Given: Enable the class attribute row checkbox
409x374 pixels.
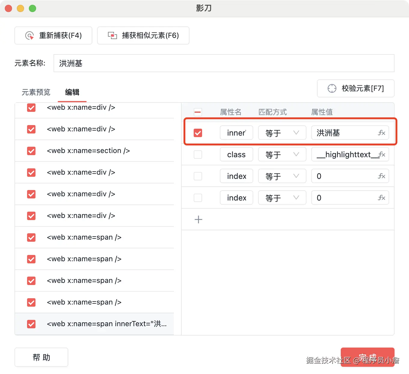Looking at the screenshot, I should 198,155.
